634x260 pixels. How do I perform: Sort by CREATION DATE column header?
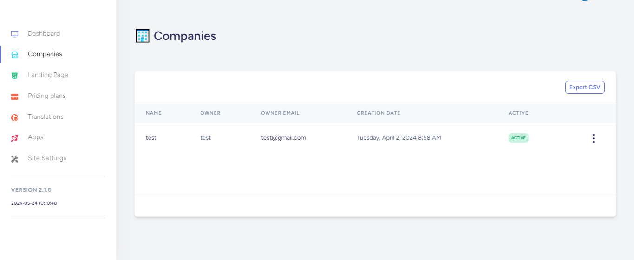pyautogui.click(x=378, y=113)
